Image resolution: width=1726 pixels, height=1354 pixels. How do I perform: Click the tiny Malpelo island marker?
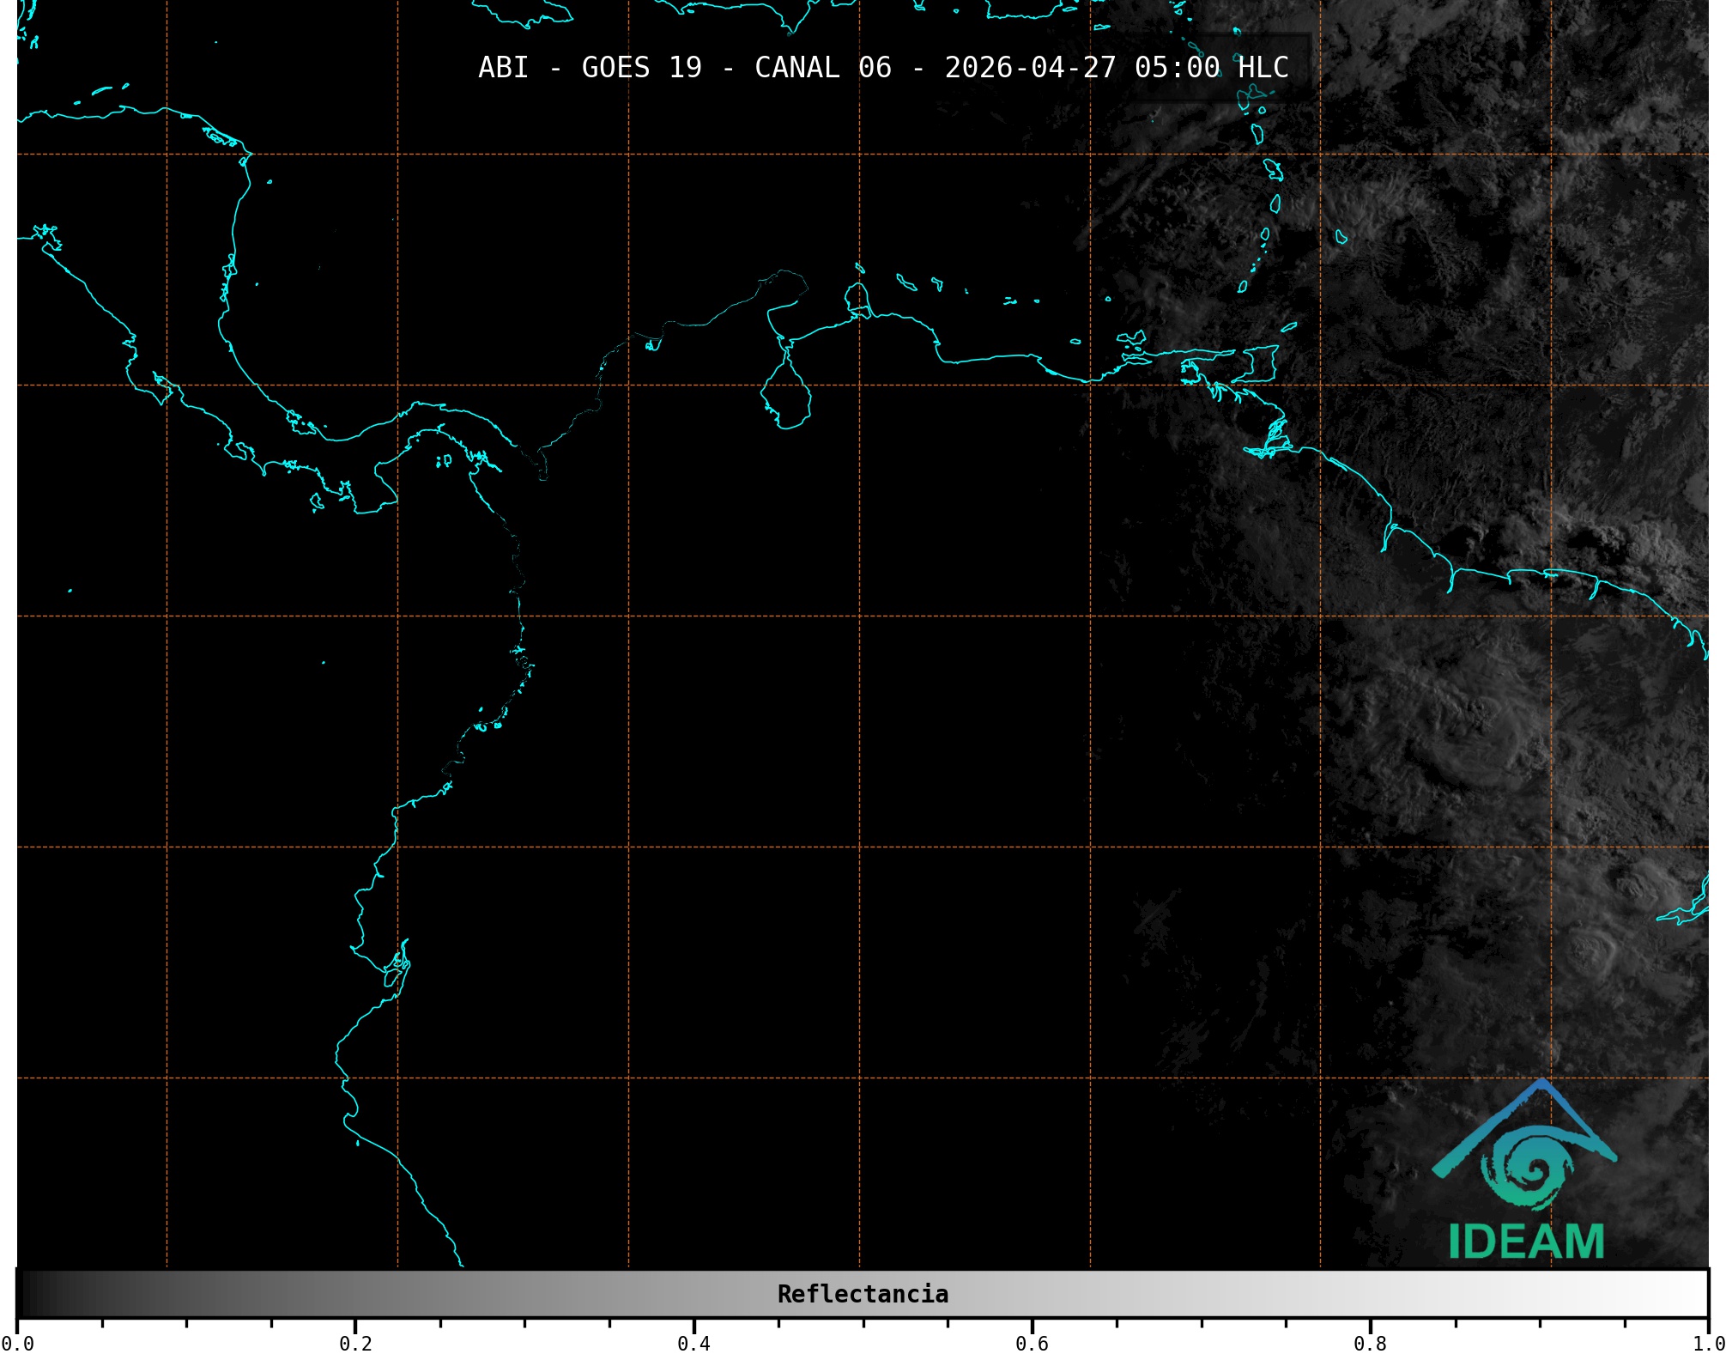click(324, 663)
